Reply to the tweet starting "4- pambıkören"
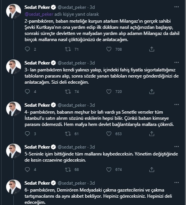Viewport: 186px width, 205px height. point(28,134)
